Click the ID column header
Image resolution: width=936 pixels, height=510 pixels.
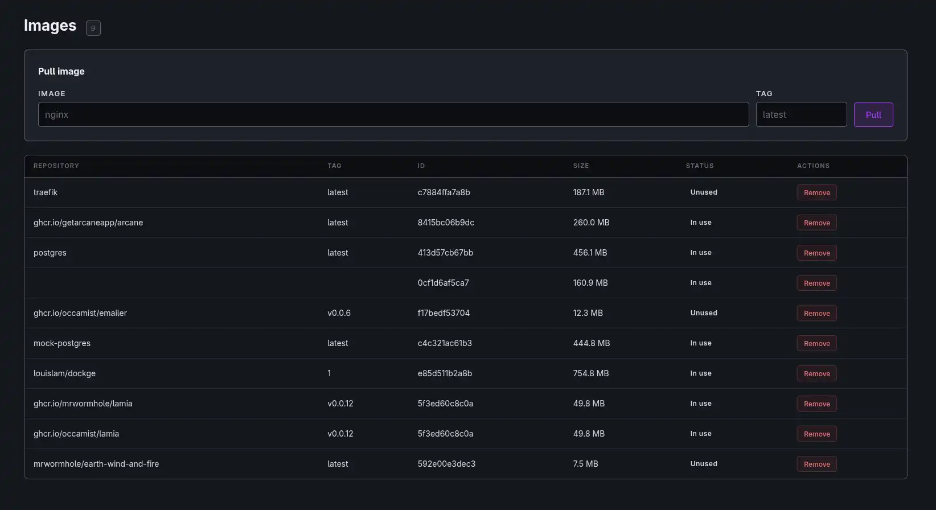421,166
